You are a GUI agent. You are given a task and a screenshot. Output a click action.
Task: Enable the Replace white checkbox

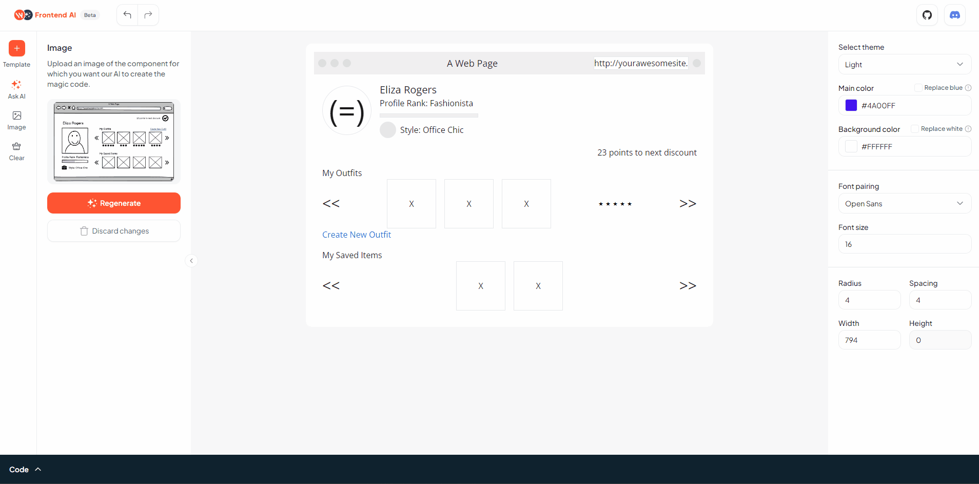pyautogui.click(x=915, y=129)
